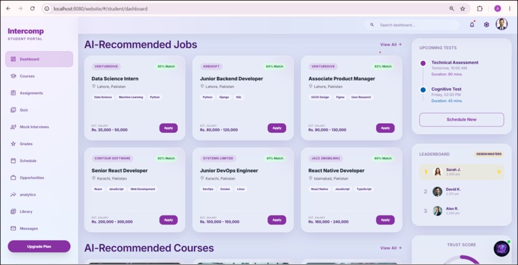Click the Opportunities briefcase icon
518x265 pixels.
pos(13,178)
